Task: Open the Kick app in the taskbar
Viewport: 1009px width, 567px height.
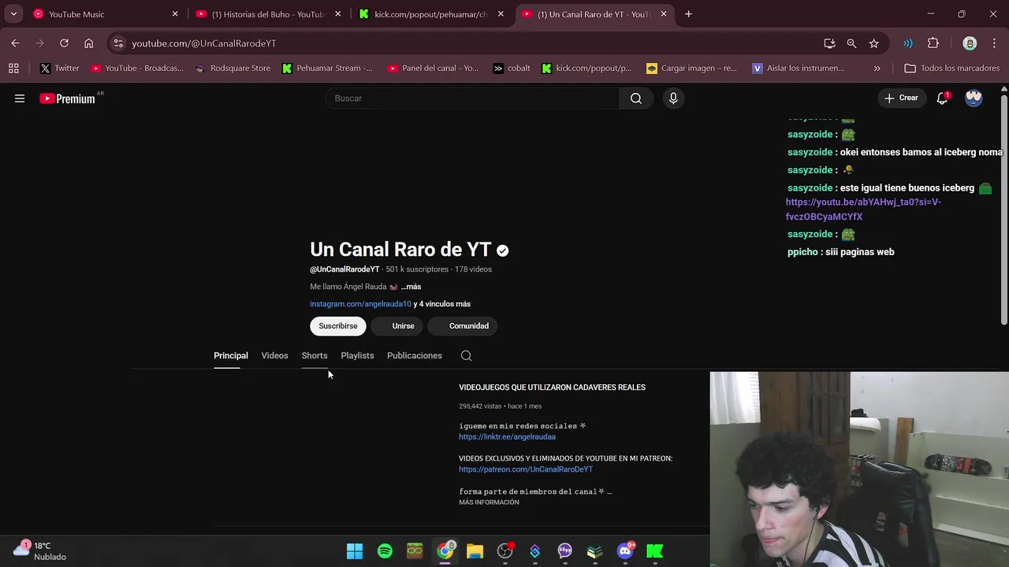Action: 655,551
